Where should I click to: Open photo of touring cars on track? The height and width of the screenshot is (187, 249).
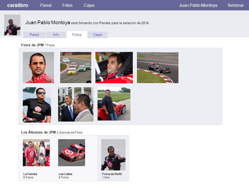pyautogui.click(x=75, y=68)
